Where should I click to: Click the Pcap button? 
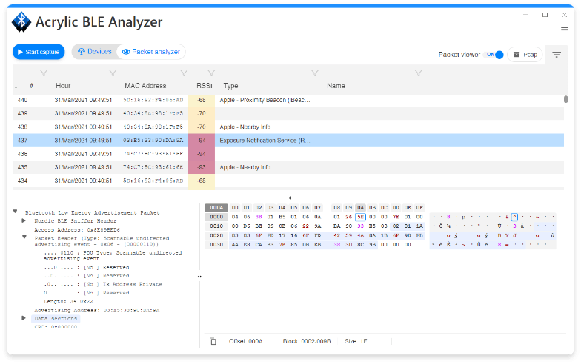pos(525,55)
